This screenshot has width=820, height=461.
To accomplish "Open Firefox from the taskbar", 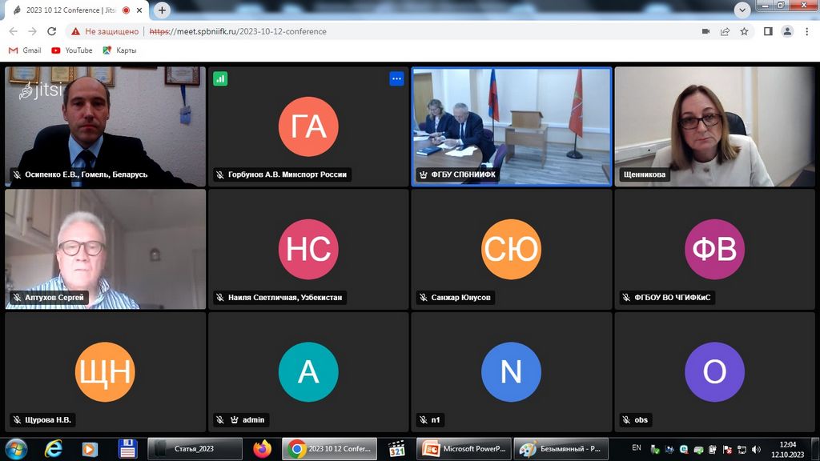I will point(262,448).
